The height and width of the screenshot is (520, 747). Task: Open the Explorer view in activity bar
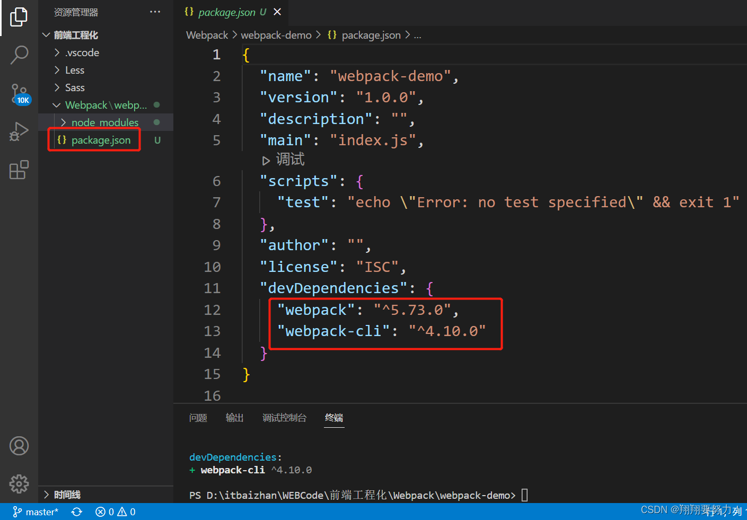[x=19, y=17]
